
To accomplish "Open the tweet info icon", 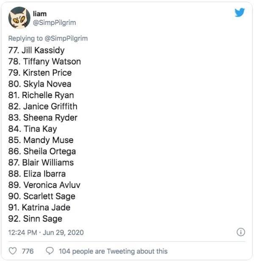I will click(x=240, y=232).
